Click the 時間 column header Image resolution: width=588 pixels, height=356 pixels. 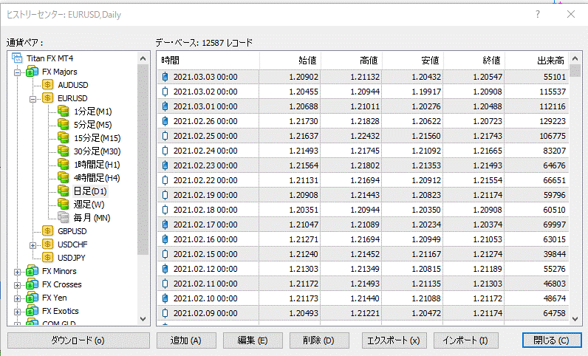[x=208, y=61]
